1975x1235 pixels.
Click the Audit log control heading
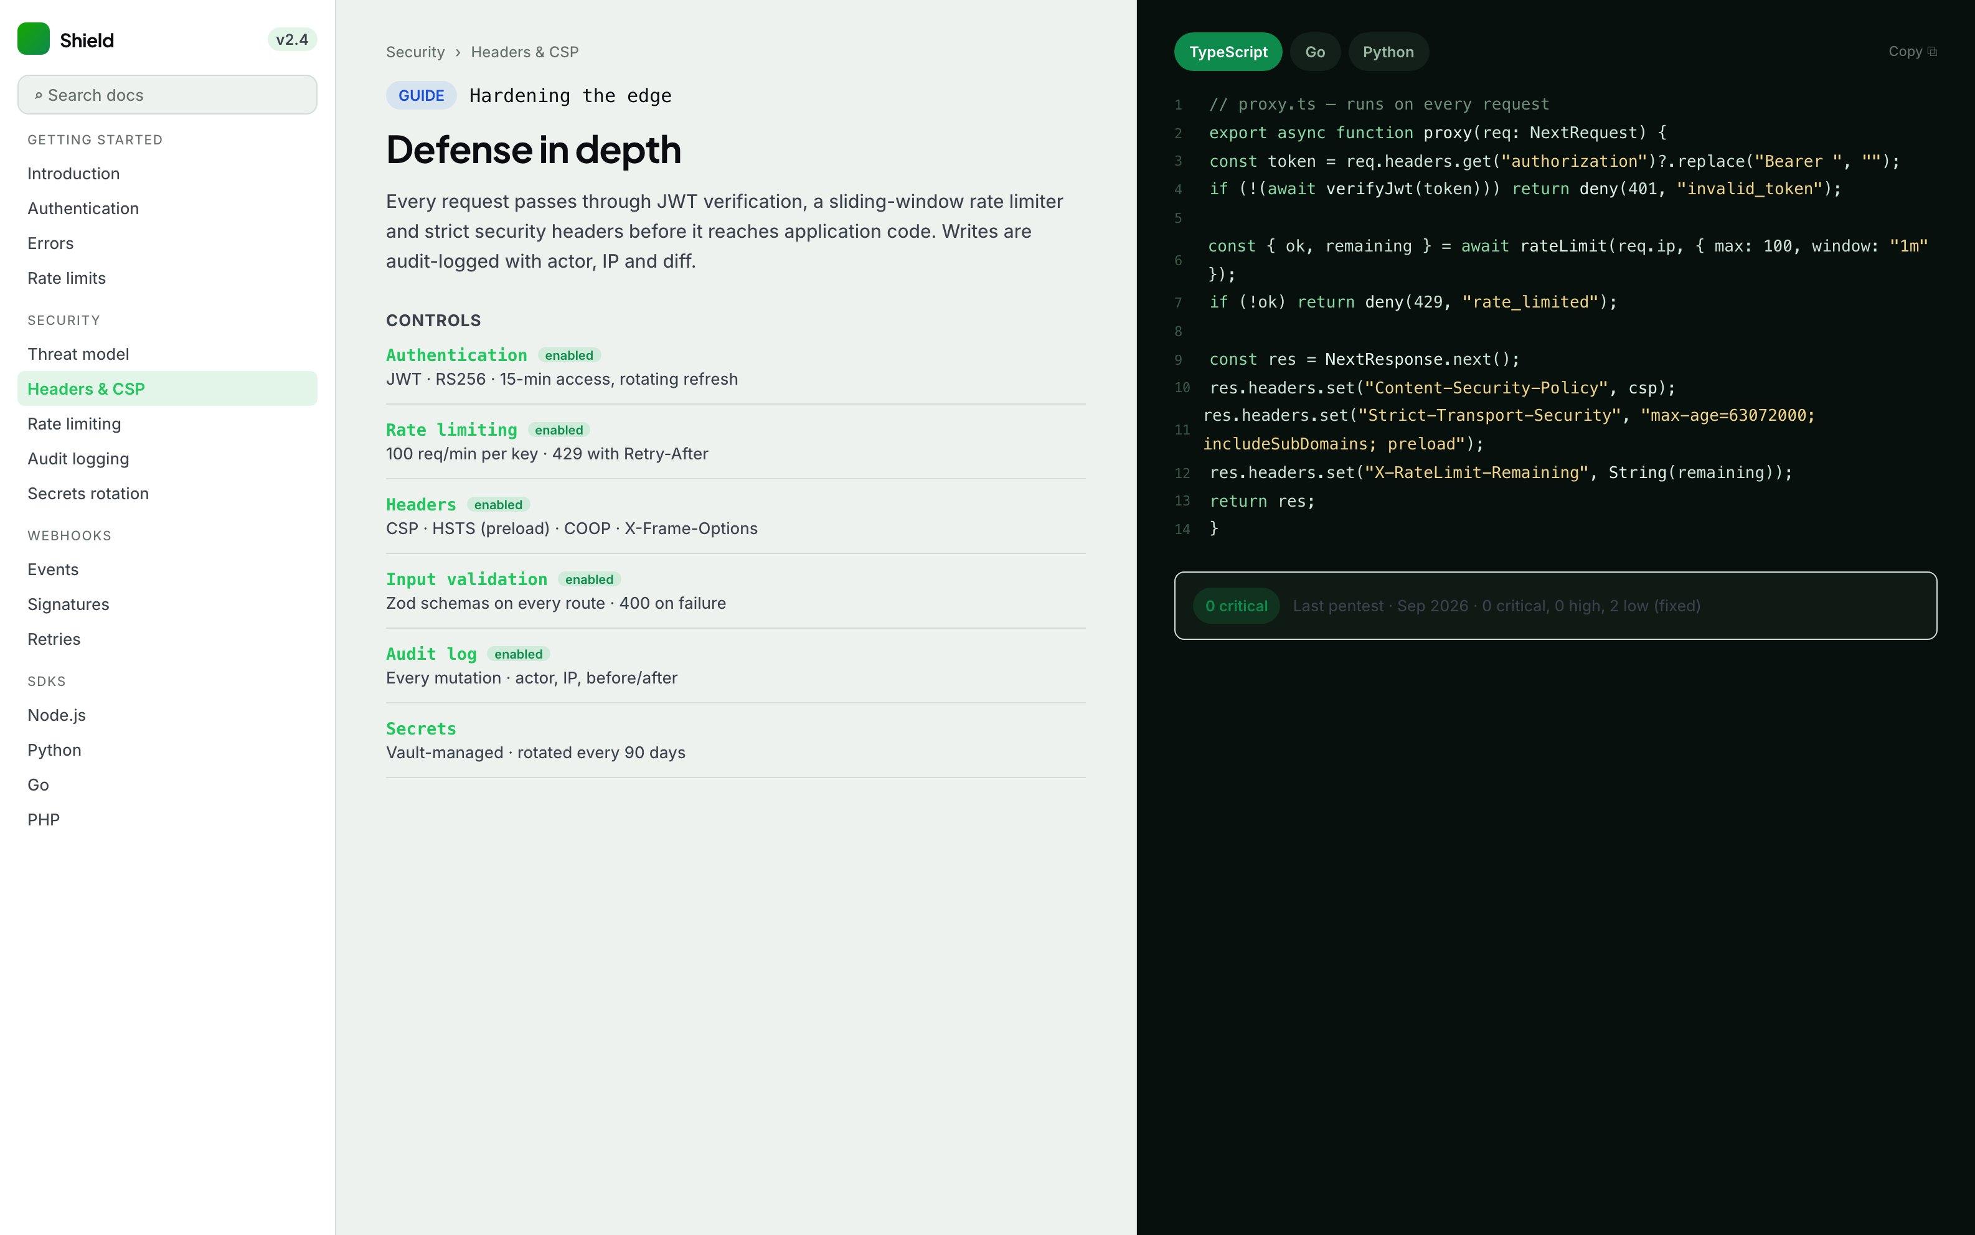(x=431, y=654)
